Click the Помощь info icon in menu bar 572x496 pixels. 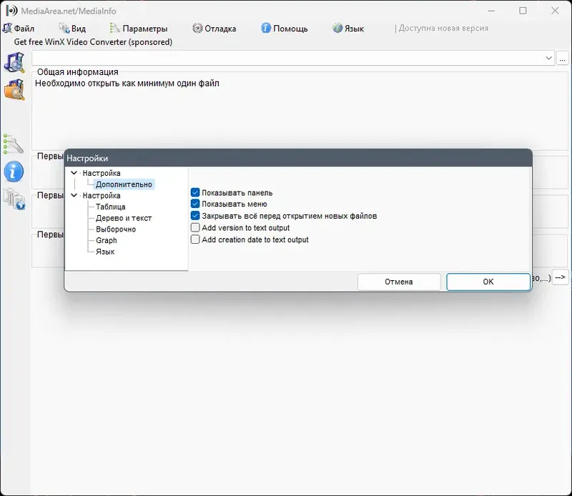coord(266,28)
